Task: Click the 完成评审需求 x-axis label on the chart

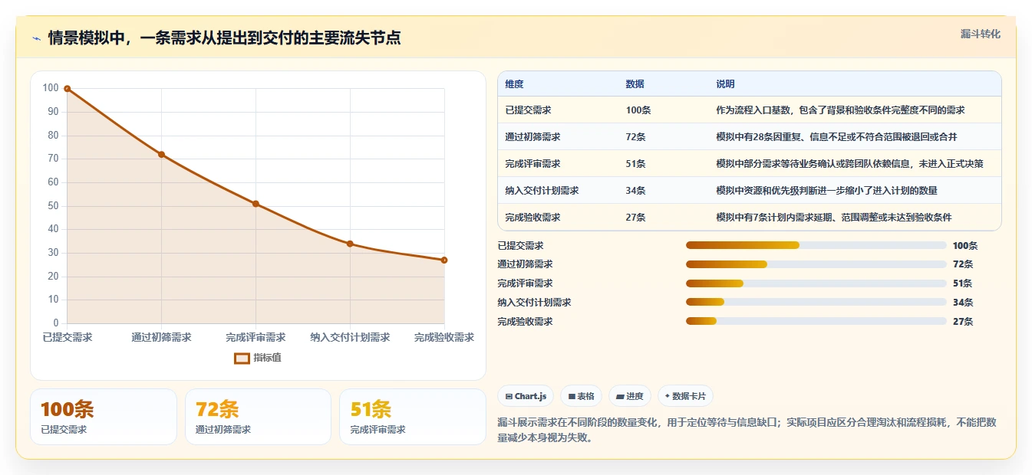Action: pos(256,337)
